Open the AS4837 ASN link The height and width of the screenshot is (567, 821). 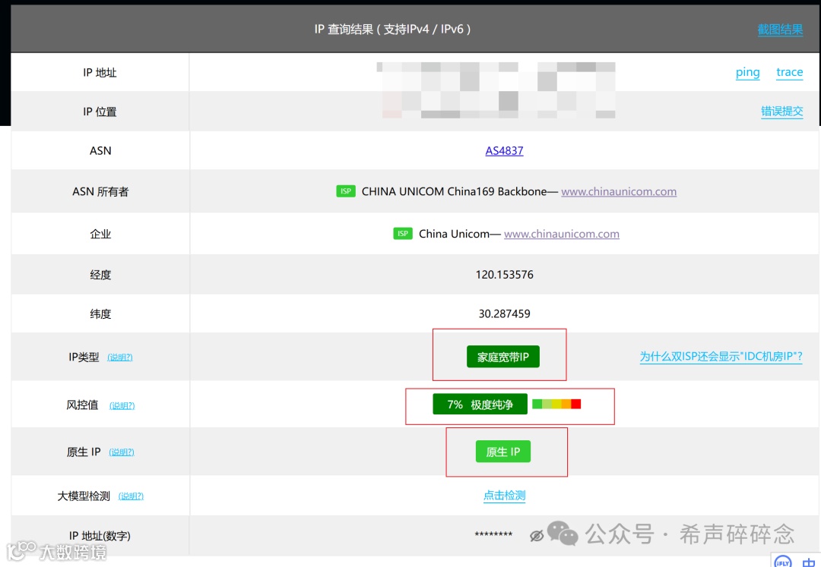[x=504, y=150]
